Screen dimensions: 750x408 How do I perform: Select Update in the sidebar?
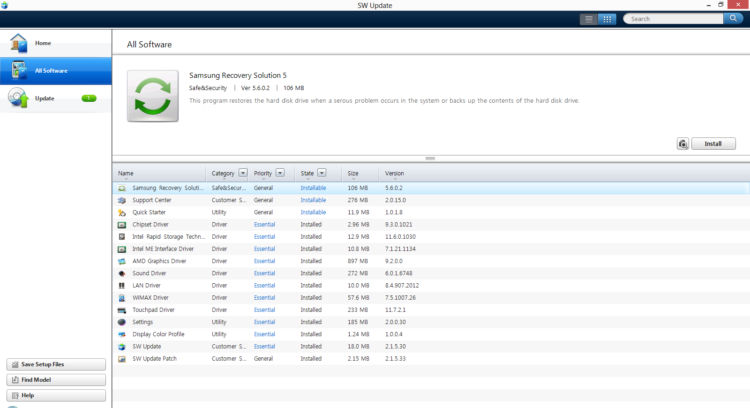point(56,98)
